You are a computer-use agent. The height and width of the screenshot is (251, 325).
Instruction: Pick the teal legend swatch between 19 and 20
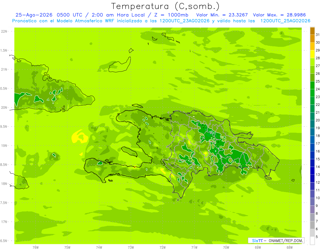click(312, 124)
